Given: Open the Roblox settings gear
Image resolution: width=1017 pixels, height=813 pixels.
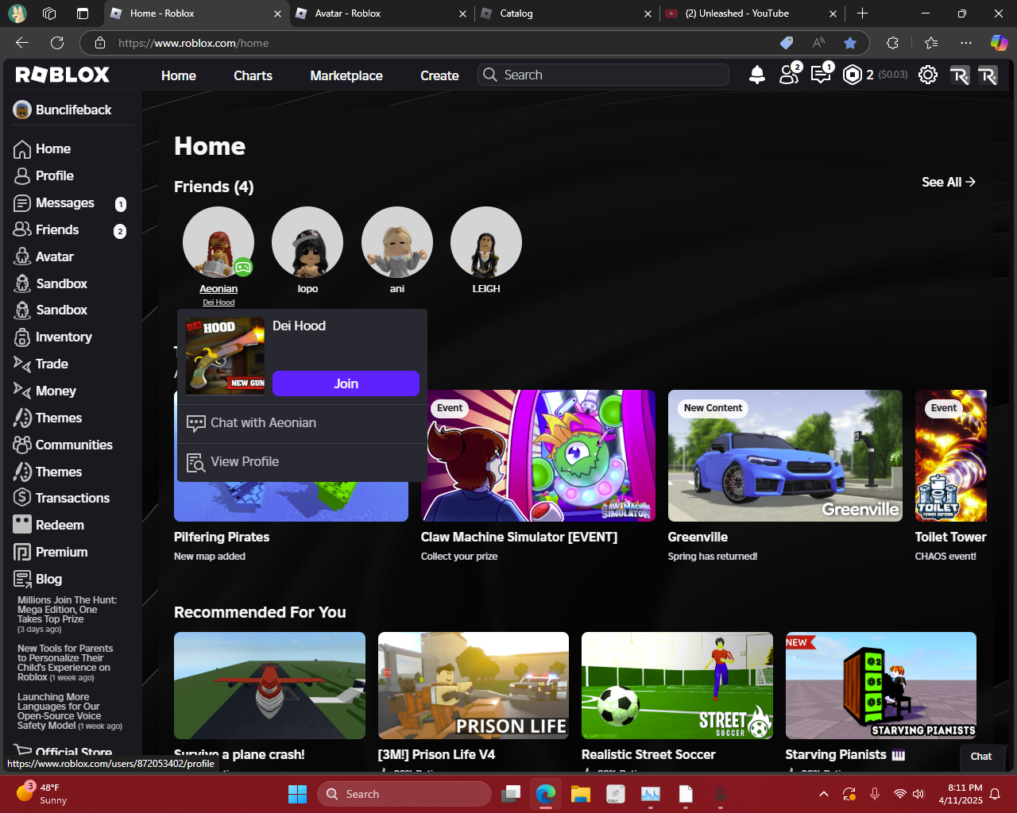Looking at the screenshot, I should click(x=928, y=75).
